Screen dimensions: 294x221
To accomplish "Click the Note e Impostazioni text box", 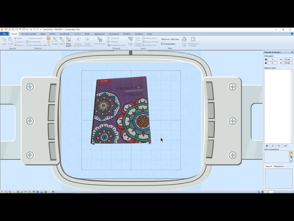I will click(x=277, y=157).
